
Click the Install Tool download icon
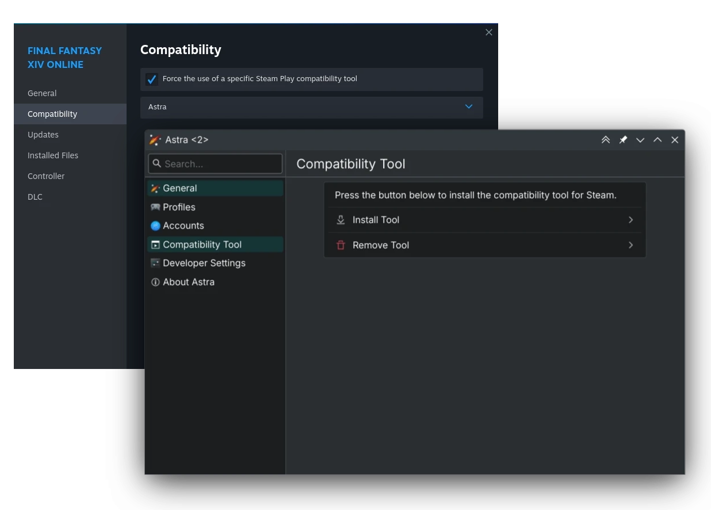pyautogui.click(x=341, y=220)
